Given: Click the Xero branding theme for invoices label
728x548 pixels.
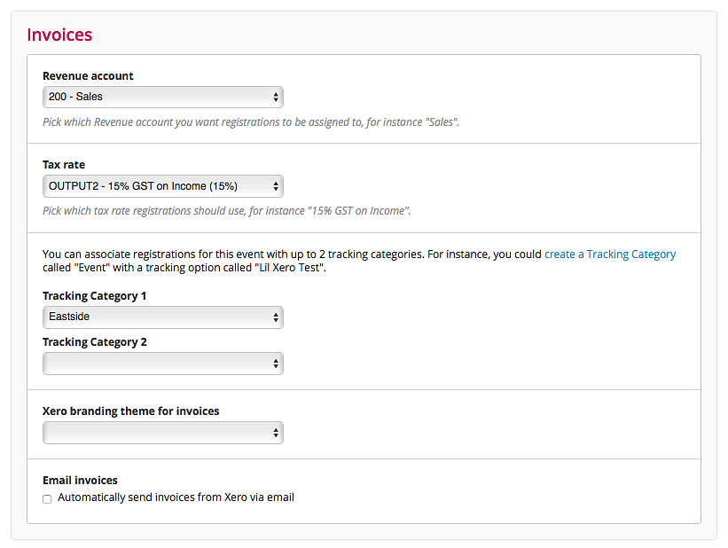Looking at the screenshot, I should click(x=131, y=411).
